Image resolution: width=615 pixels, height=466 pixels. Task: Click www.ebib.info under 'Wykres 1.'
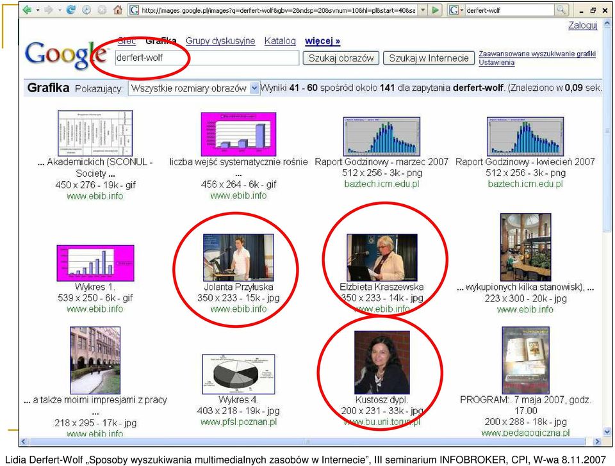click(x=95, y=309)
